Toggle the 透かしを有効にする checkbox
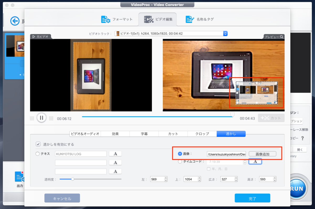This screenshot has height=209, width=315. coord(38,144)
